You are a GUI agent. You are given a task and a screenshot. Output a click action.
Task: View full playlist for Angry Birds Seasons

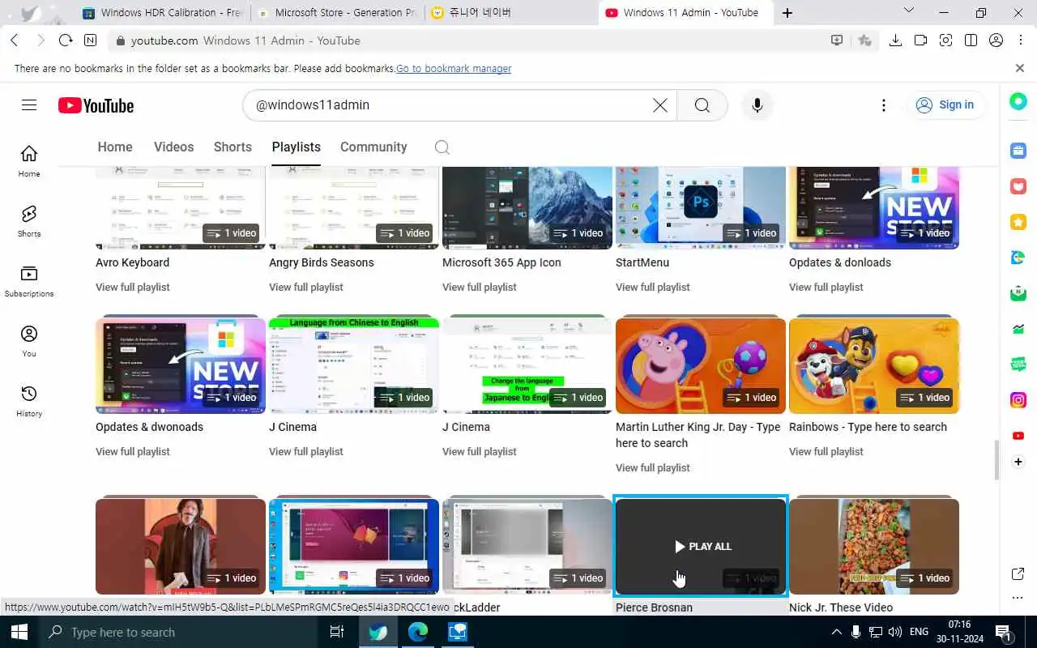click(x=306, y=287)
